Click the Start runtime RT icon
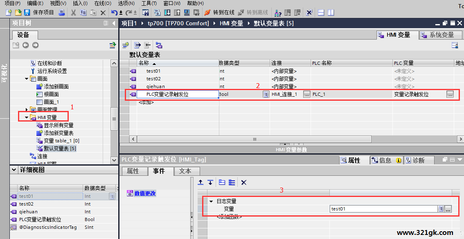The height and width of the screenshot is (239, 464). click(196, 12)
